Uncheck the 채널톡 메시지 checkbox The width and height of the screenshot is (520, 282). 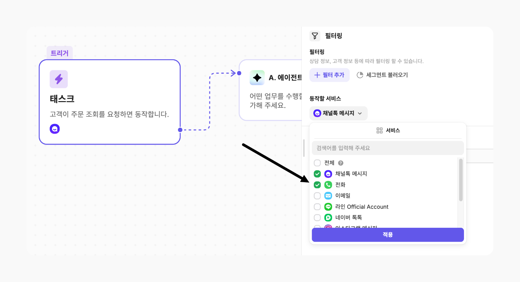[x=317, y=174]
